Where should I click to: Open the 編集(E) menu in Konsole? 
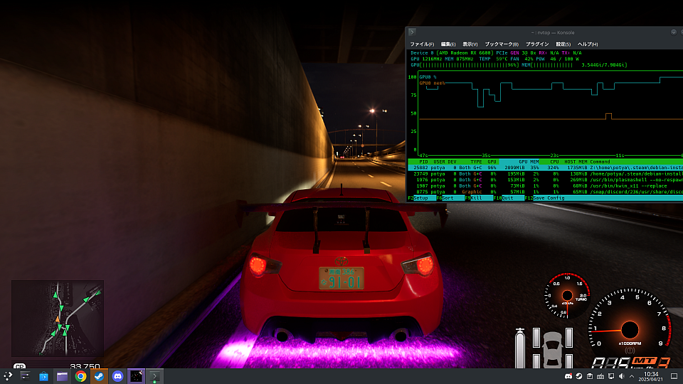[448, 44]
